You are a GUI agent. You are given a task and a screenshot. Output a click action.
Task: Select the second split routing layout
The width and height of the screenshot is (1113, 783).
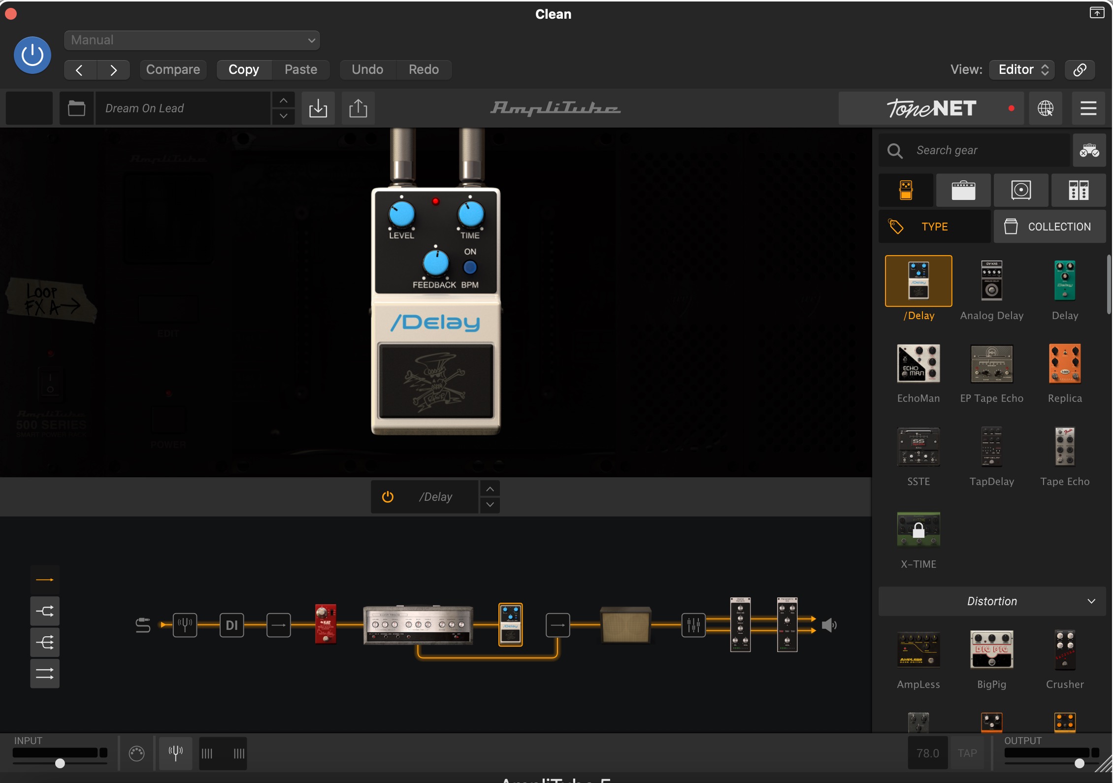[x=45, y=611]
